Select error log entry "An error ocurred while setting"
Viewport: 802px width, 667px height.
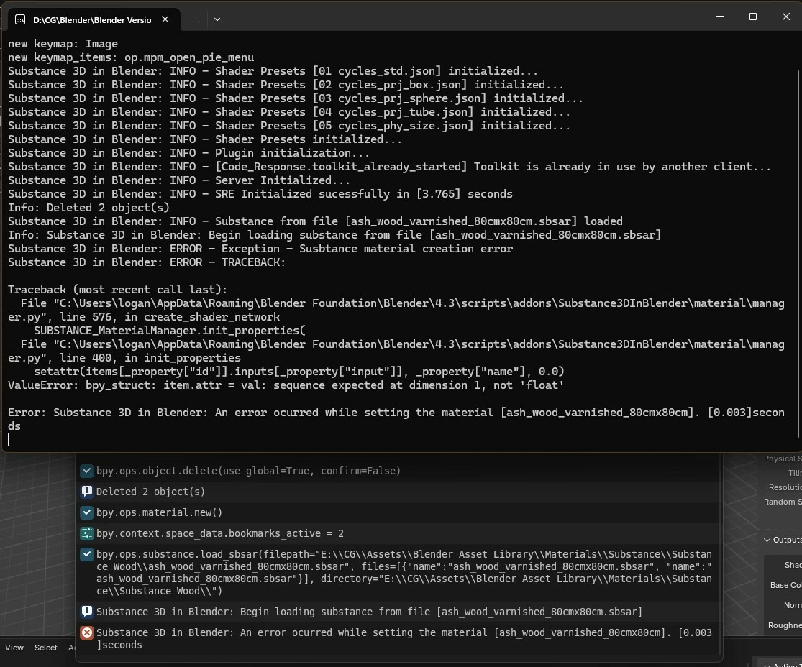(x=398, y=638)
